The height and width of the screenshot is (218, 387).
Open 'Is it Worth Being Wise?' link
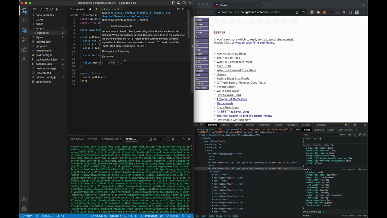click(278, 39)
